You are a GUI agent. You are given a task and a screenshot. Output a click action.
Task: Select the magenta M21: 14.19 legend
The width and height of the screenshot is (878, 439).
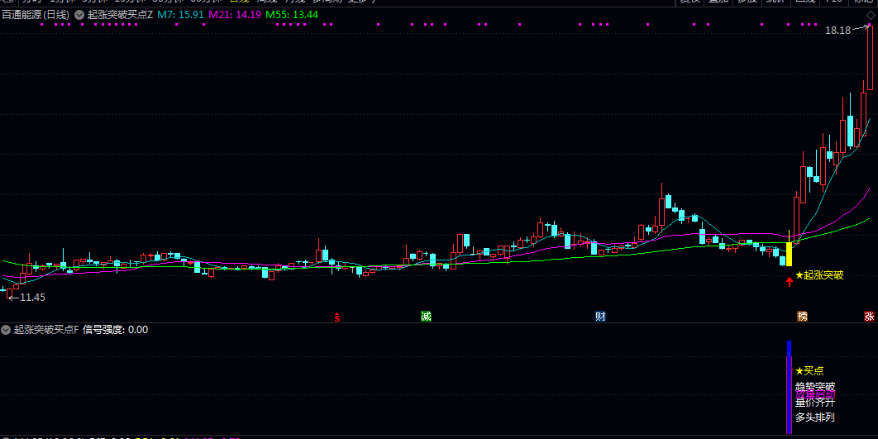235,15
